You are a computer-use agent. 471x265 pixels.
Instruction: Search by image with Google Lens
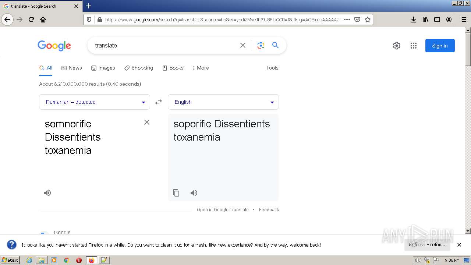(x=261, y=45)
